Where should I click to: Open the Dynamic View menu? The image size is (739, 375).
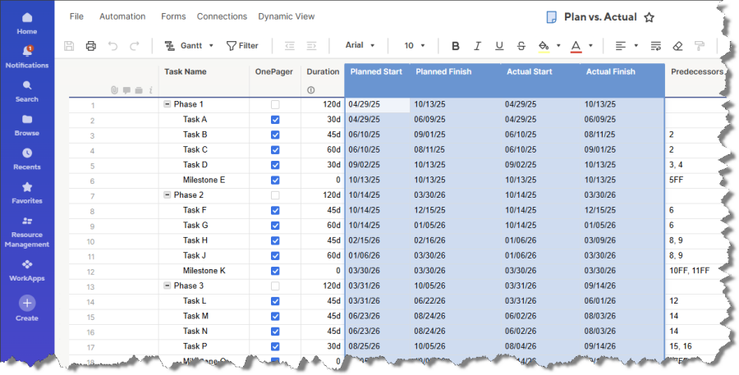(x=286, y=16)
